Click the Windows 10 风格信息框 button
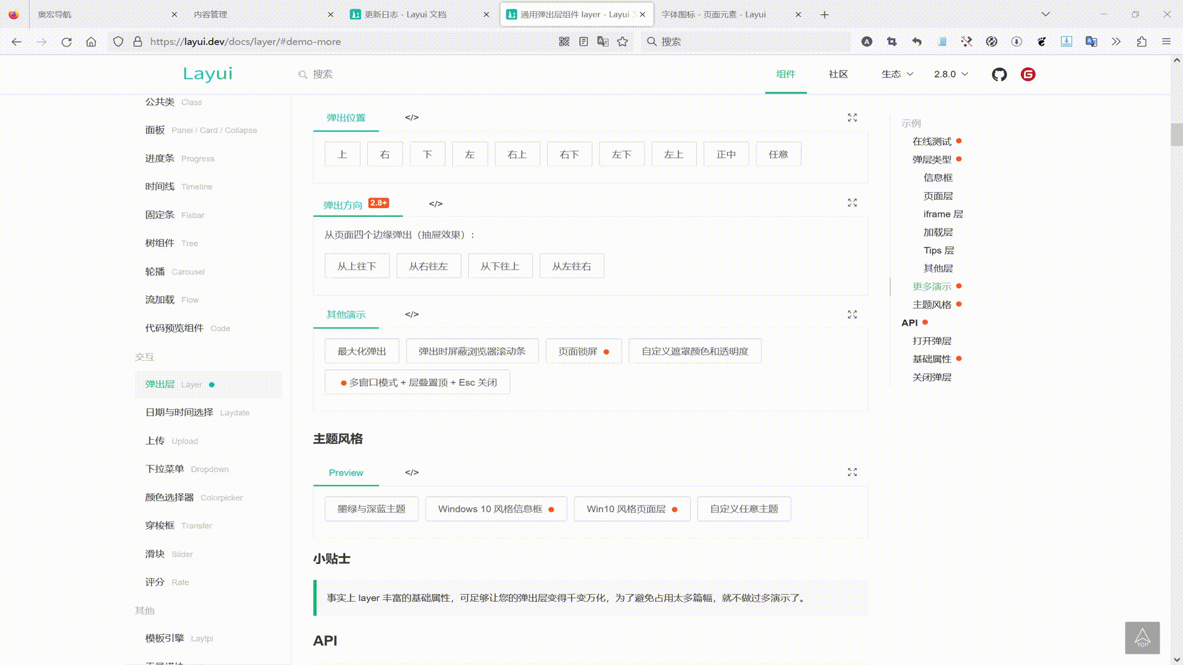1183x665 pixels. 495,509
